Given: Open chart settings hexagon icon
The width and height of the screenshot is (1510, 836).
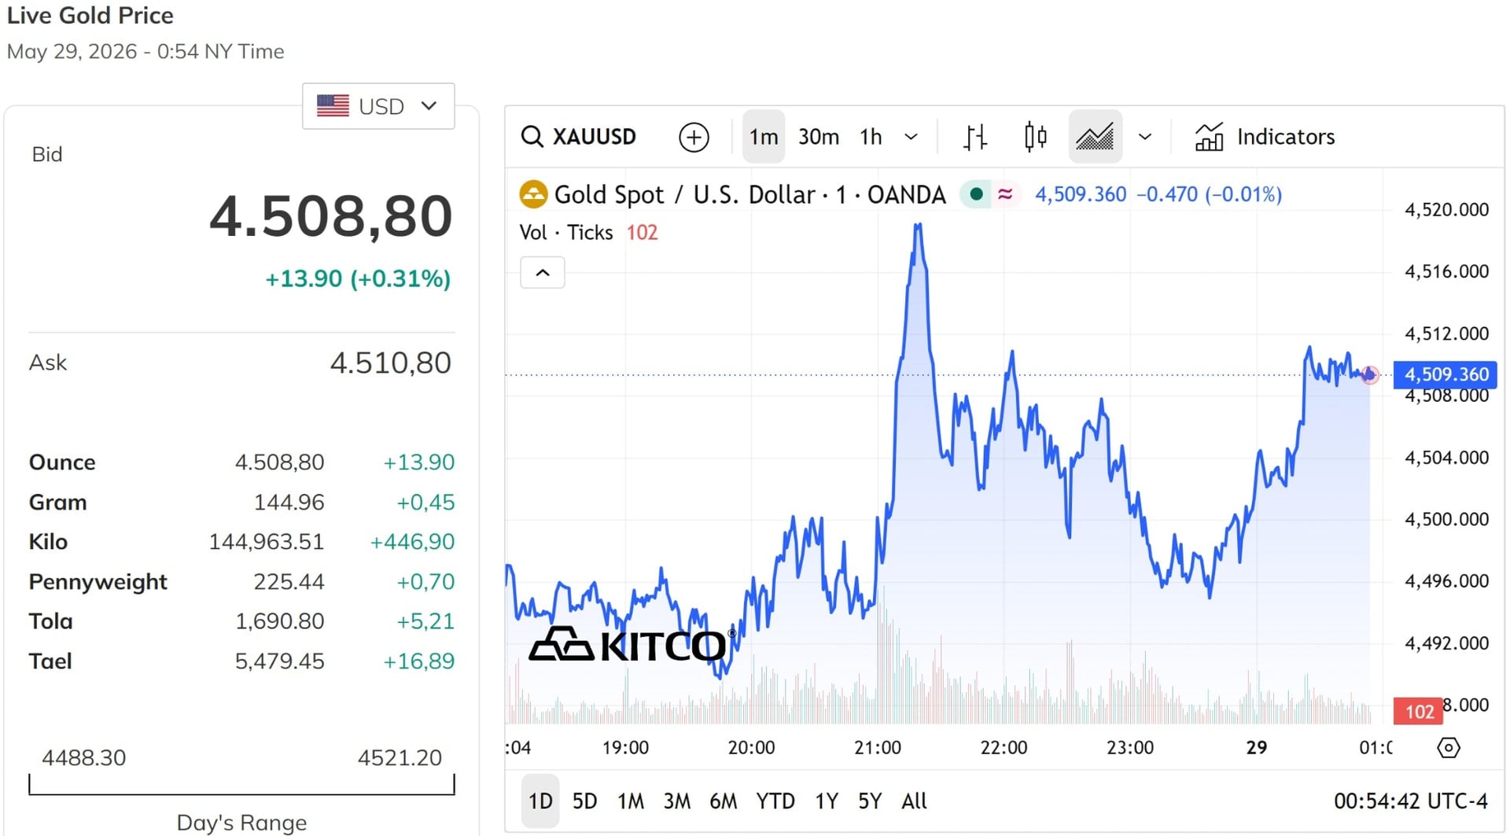Looking at the screenshot, I should tap(1448, 747).
